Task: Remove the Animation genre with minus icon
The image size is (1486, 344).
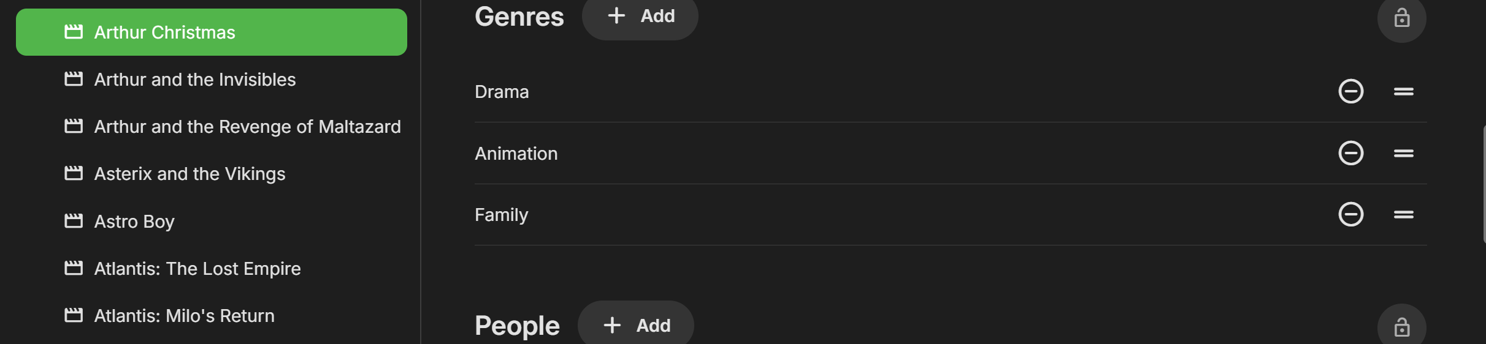Action: (x=1350, y=153)
